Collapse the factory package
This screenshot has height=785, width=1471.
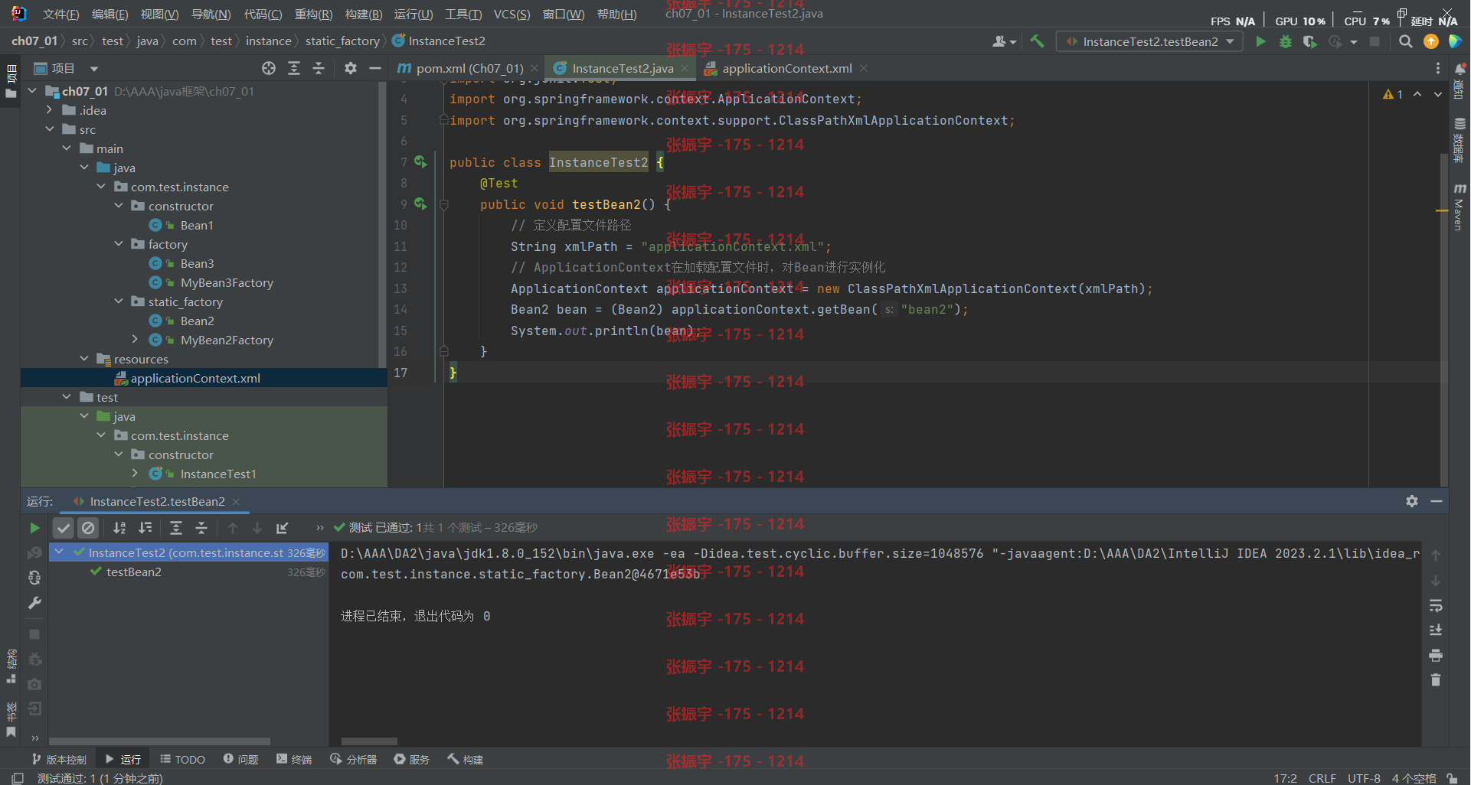point(119,244)
